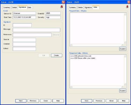This screenshot has width=131, height=105.
Task: Click the disabled Browse button
Action: [x=56, y=35]
